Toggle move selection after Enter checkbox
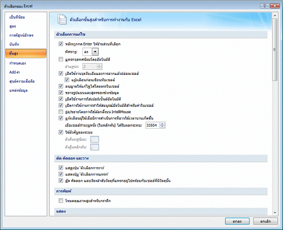283x230 pixels. coord(61,44)
